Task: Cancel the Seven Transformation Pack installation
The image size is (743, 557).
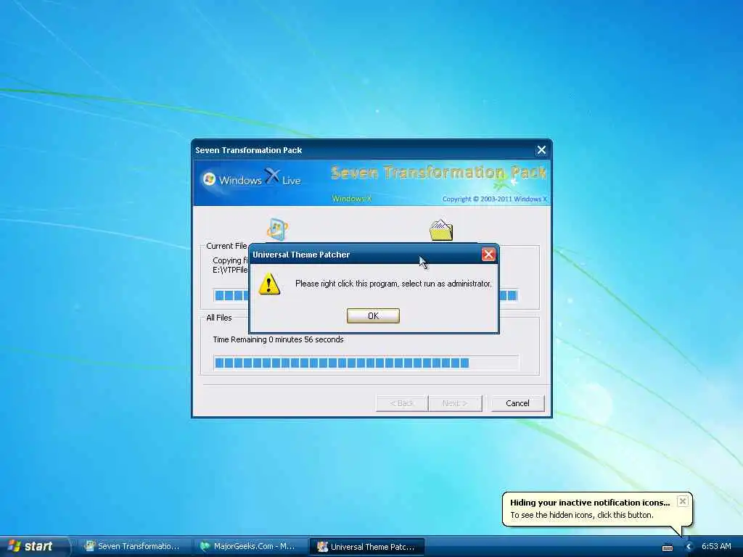Action: (x=517, y=403)
